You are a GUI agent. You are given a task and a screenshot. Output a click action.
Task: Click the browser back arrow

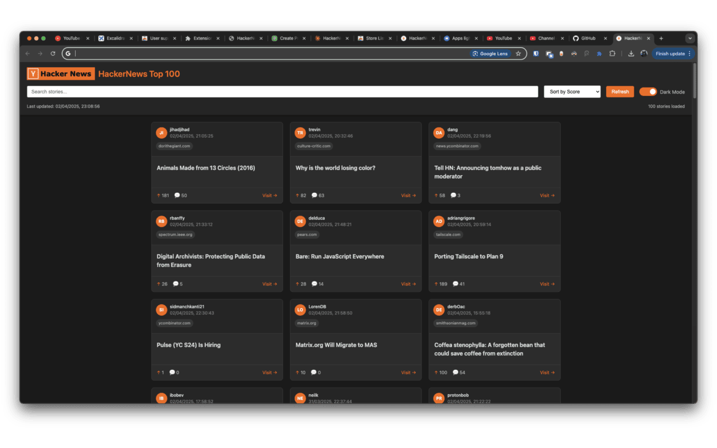click(27, 54)
